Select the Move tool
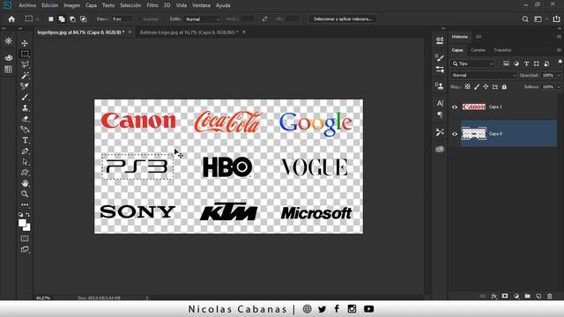Image resolution: width=564 pixels, height=317 pixels. 25,43
